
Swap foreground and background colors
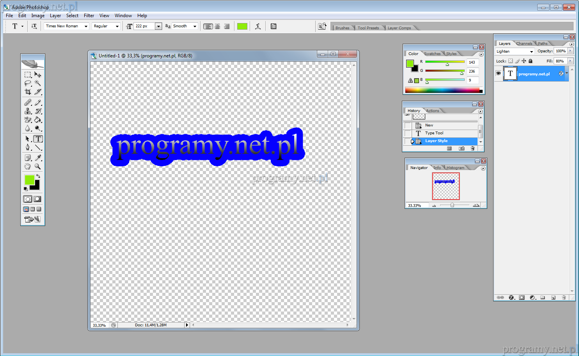[x=38, y=176]
